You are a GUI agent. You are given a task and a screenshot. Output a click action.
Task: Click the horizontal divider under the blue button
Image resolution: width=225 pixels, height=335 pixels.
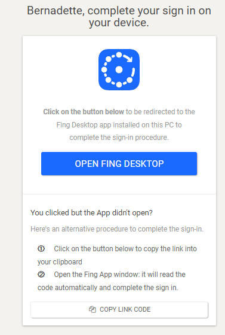[x=119, y=194]
